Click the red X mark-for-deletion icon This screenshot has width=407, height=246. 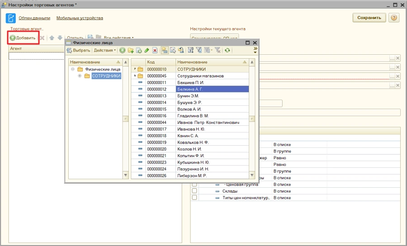point(155,50)
